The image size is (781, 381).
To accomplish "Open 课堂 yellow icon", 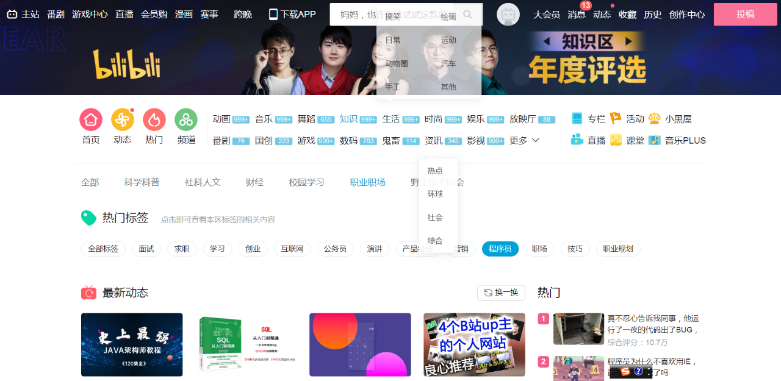I will click(x=616, y=140).
